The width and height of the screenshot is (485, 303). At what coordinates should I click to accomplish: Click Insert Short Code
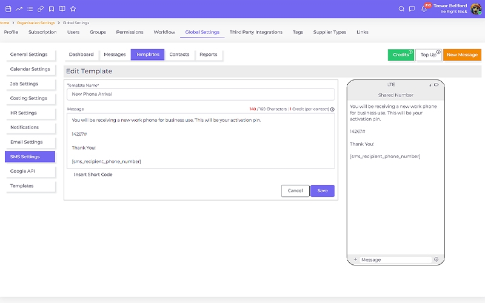click(x=93, y=175)
